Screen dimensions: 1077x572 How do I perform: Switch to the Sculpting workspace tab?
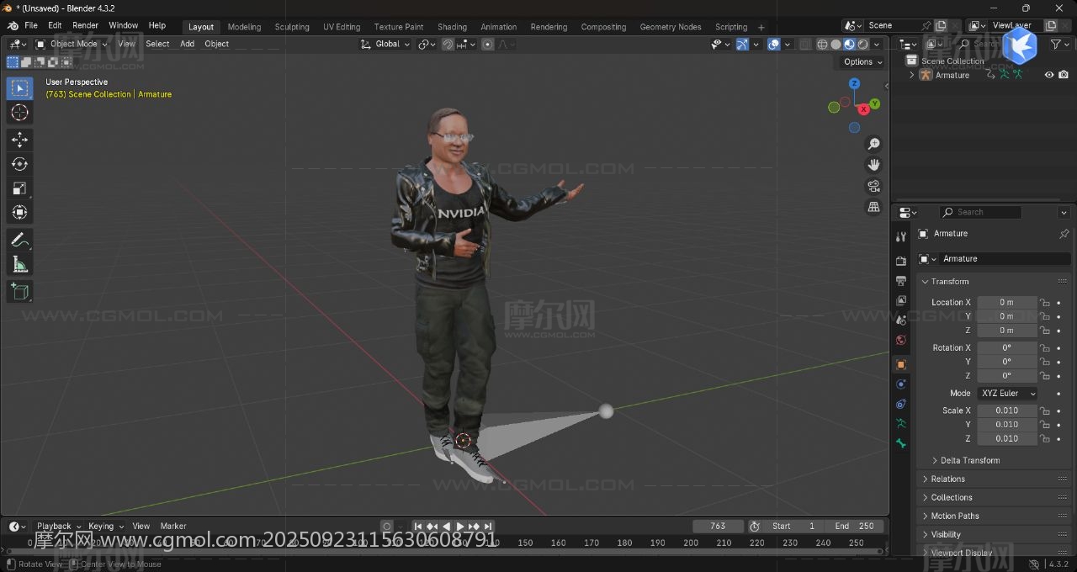coord(292,27)
